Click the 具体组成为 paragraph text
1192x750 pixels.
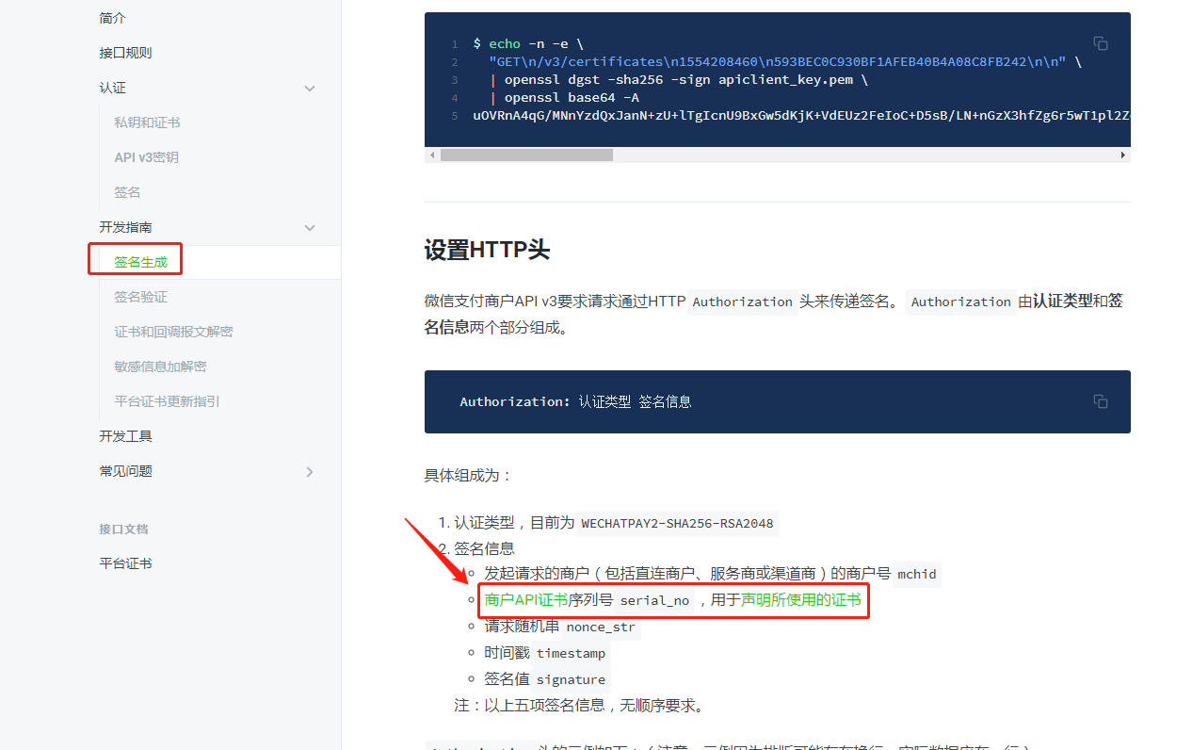[468, 475]
